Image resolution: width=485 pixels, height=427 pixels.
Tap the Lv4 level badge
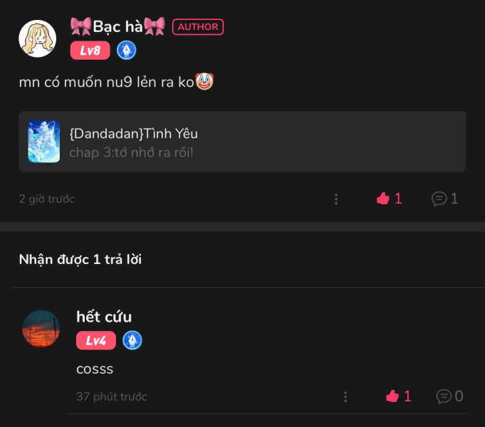96,340
